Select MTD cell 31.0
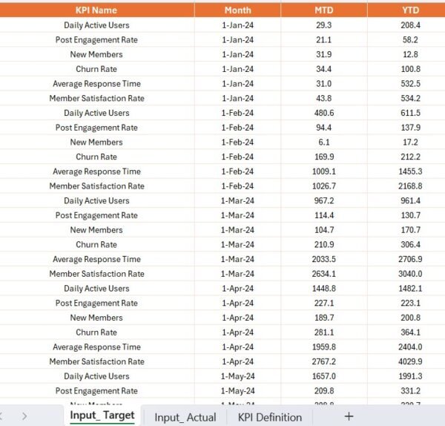 tap(324, 84)
